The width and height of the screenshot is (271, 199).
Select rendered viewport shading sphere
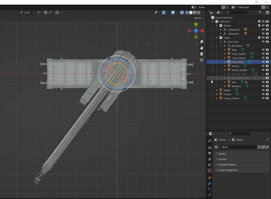pos(198,13)
